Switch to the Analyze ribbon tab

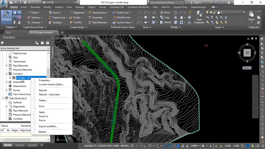pyautogui.click(x=59, y=7)
